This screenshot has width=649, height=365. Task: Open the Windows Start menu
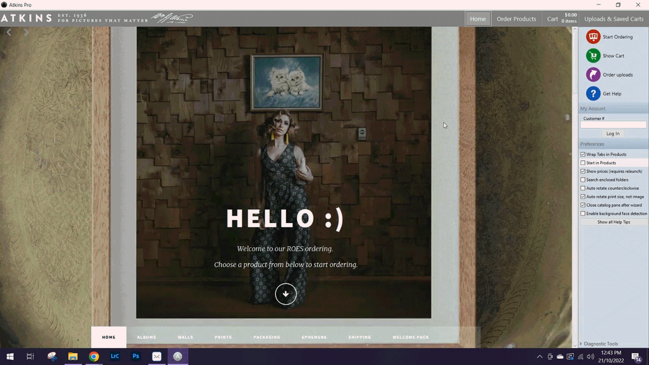(10, 356)
